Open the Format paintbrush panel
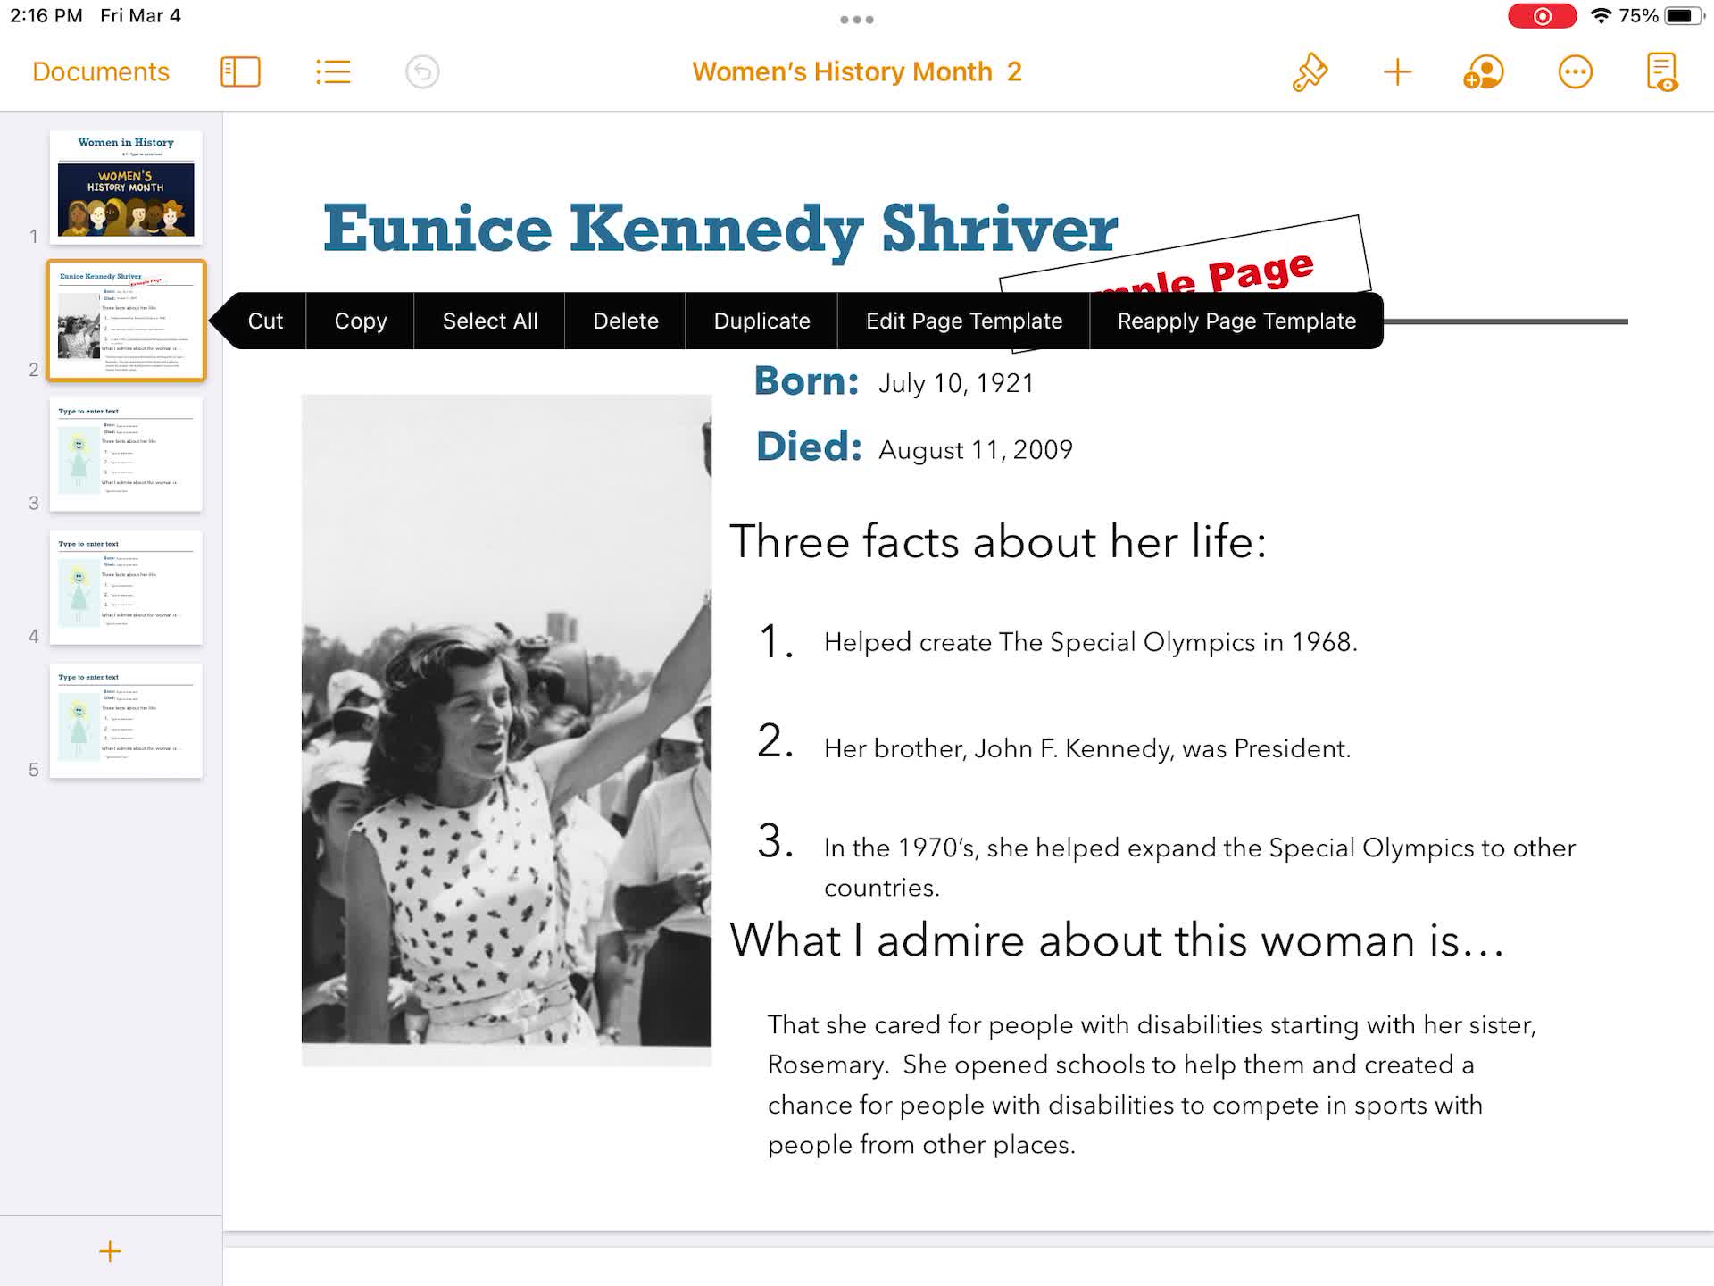The width and height of the screenshot is (1714, 1286). click(x=1311, y=71)
